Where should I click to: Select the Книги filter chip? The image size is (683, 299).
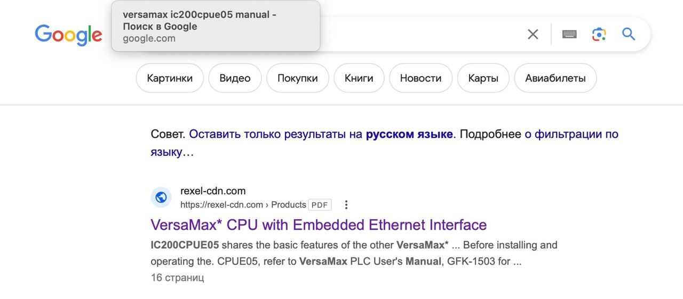pyautogui.click(x=359, y=78)
